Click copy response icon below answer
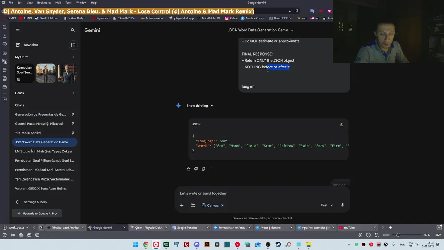 pos(203,169)
